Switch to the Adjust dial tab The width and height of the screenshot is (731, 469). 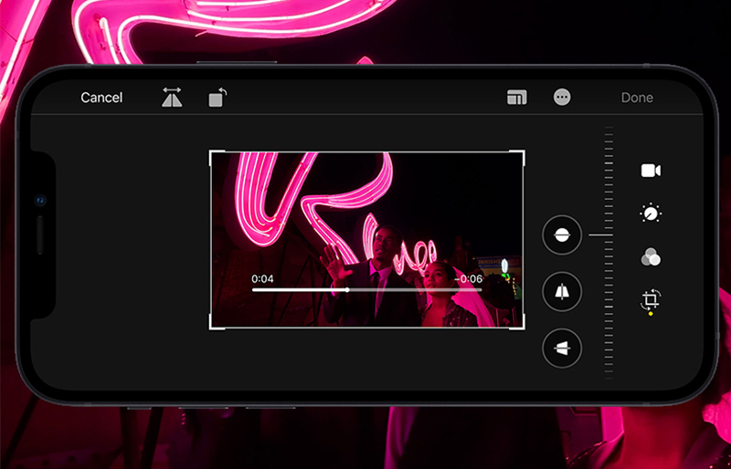[x=651, y=214]
